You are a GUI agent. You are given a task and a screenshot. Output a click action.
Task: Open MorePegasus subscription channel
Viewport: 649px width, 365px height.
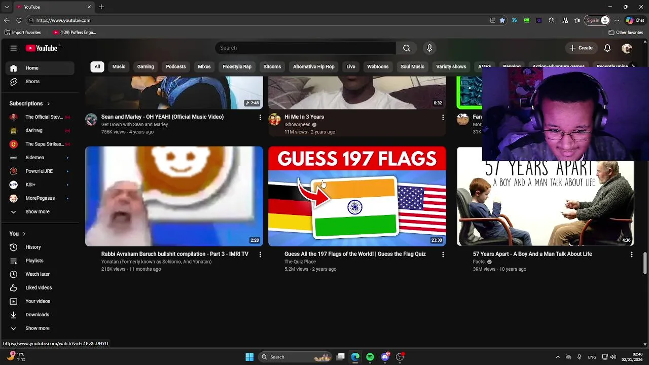[x=40, y=198]
